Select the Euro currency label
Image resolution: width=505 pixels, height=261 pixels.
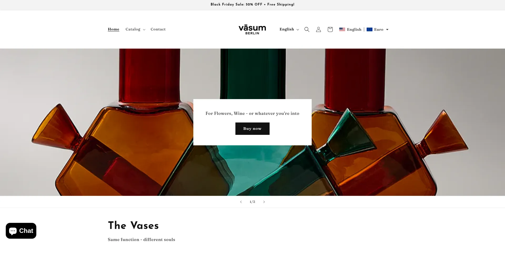tap(379, 29)
